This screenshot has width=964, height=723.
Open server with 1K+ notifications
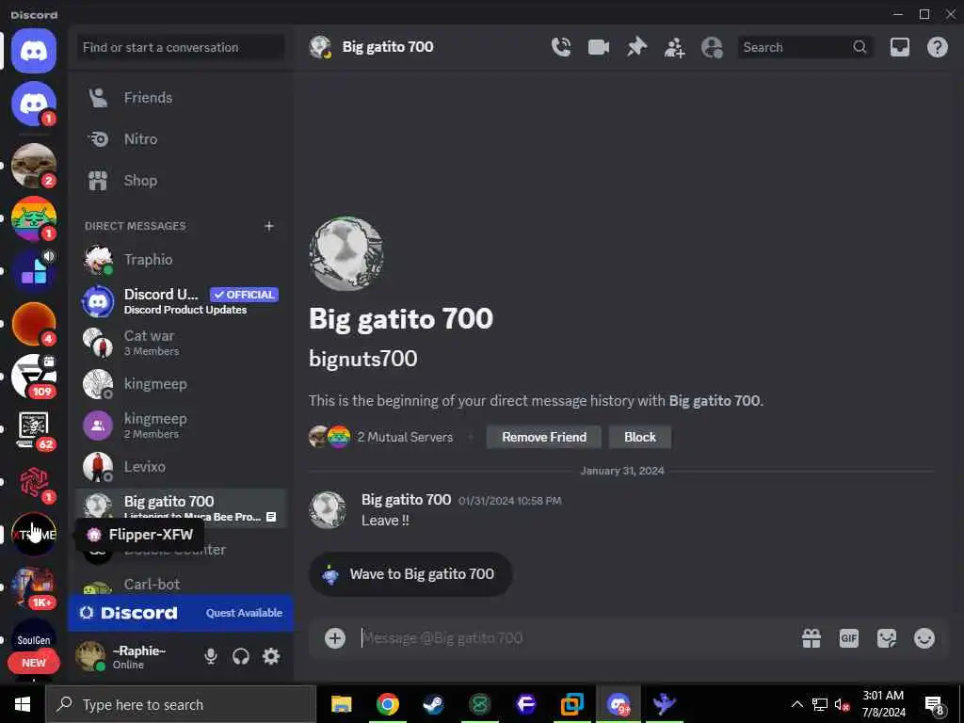coord(34,587)
